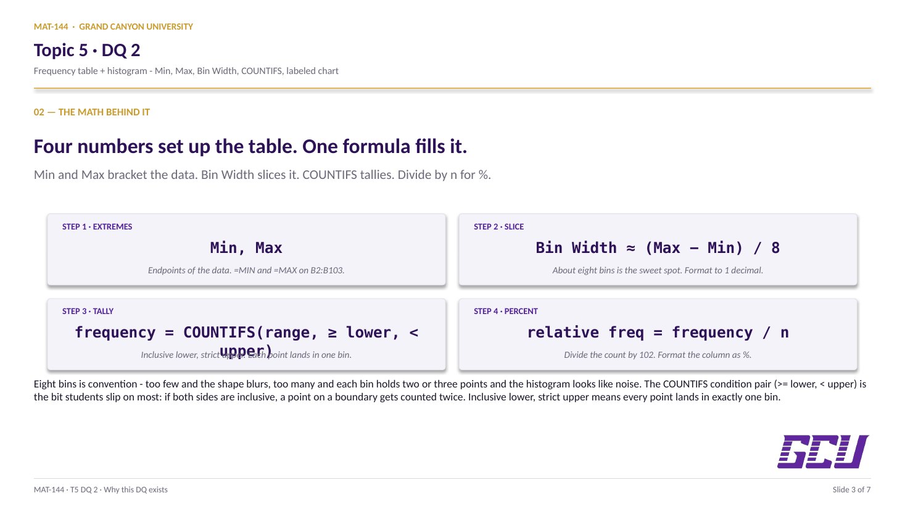The width and height of the screenshot is (905, 509).
Task: Click the GCU logo
Action: tap(823, 452)
